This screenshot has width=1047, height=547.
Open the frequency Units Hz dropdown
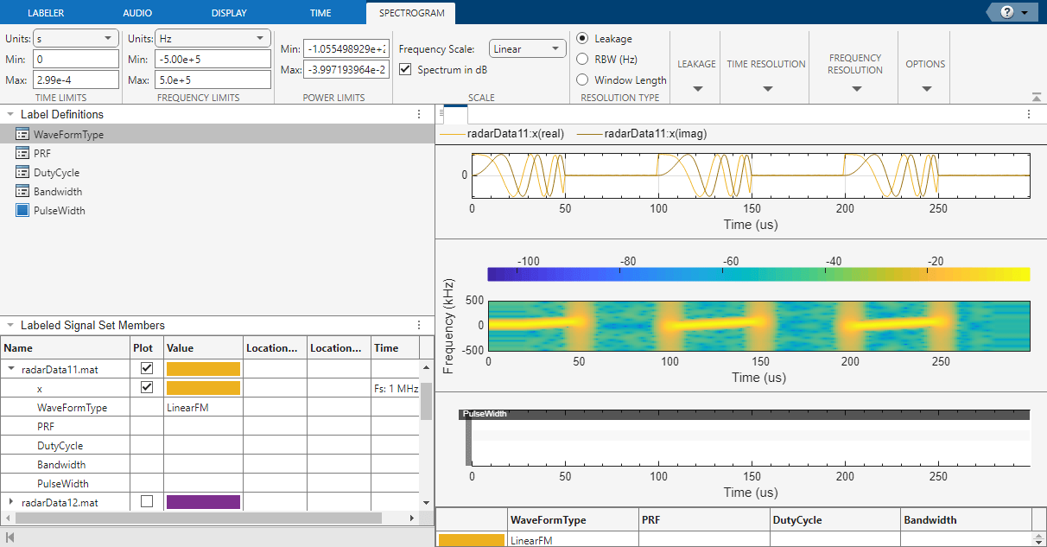point(212,39)
